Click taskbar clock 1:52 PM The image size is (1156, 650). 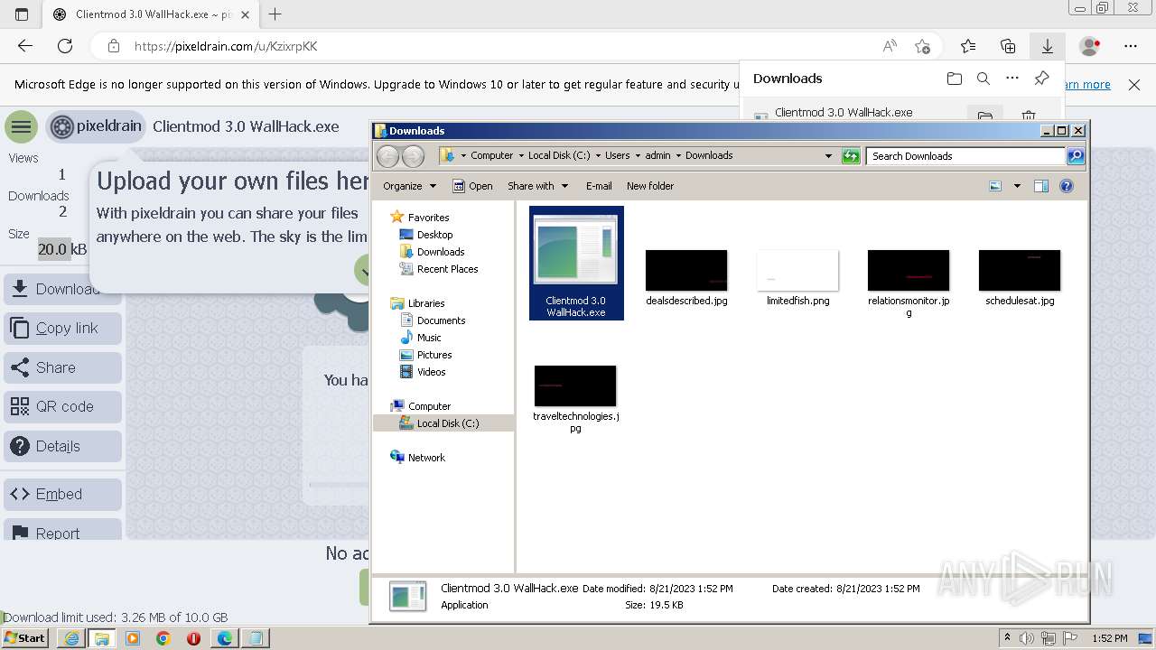[1109, 638]
